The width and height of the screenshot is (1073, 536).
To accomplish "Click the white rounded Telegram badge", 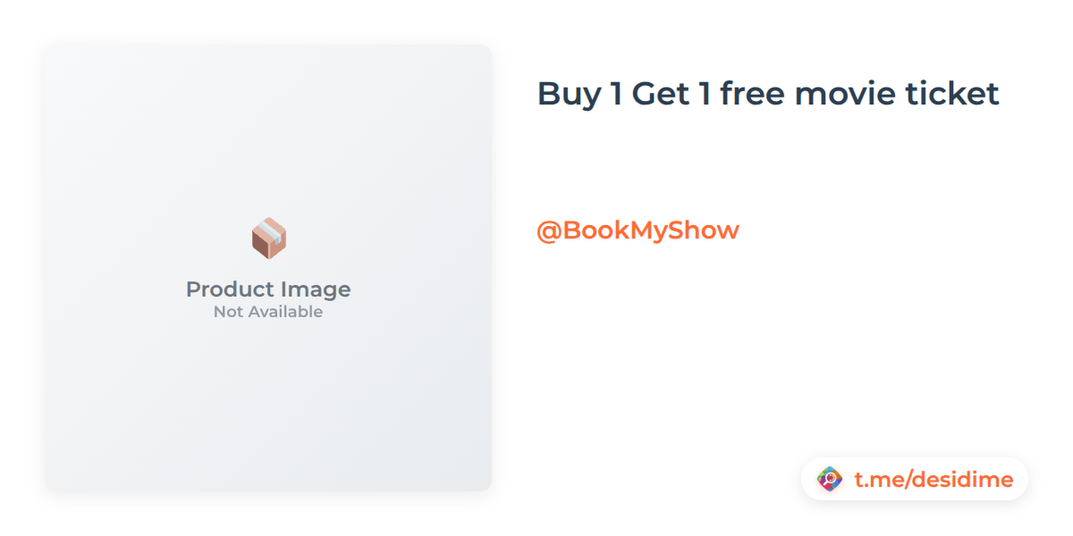I will [915, 480].
